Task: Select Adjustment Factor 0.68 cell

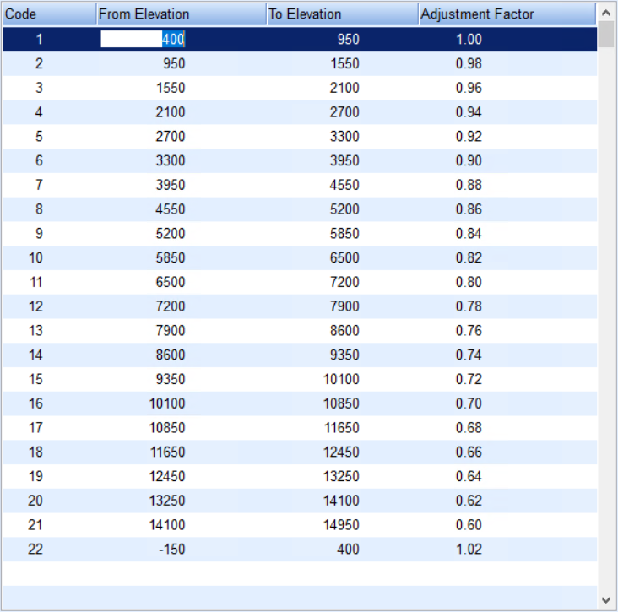Action: pos(469,428)
